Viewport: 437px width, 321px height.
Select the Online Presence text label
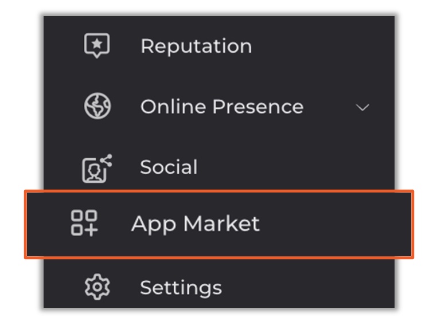tap(221, 107)
